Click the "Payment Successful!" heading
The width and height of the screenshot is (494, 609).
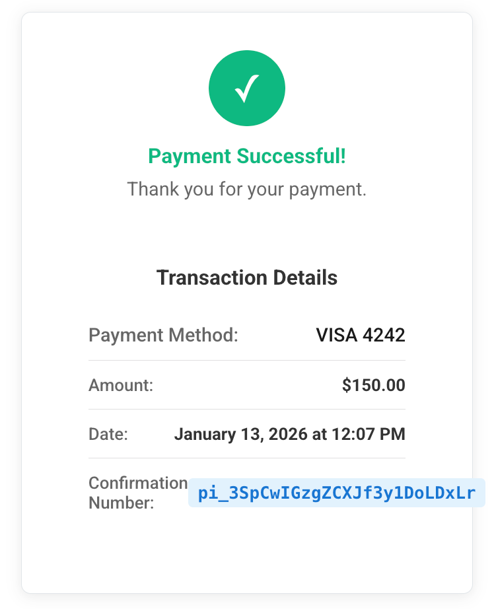[x=247, y=157]
